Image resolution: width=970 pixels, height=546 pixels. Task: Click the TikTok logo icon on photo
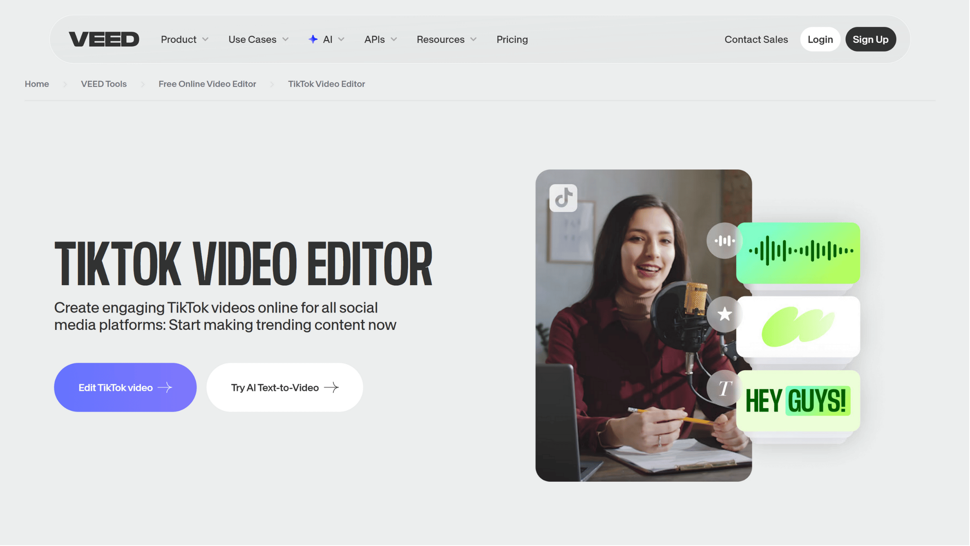[x=563, y=198]
